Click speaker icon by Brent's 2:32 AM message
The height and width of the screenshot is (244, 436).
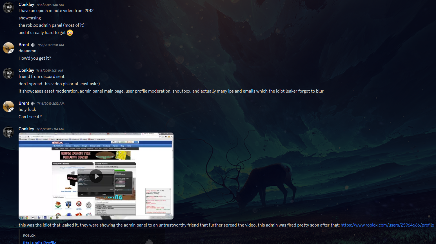(x=33, y=104)
